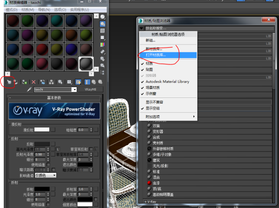Select the 虫漆 material with red sphere
Image resolution: width=279 pixels, height=208 pixels.
coord(209,183)
